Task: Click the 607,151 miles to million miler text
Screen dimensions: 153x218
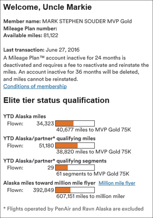Action: [90, 196]
